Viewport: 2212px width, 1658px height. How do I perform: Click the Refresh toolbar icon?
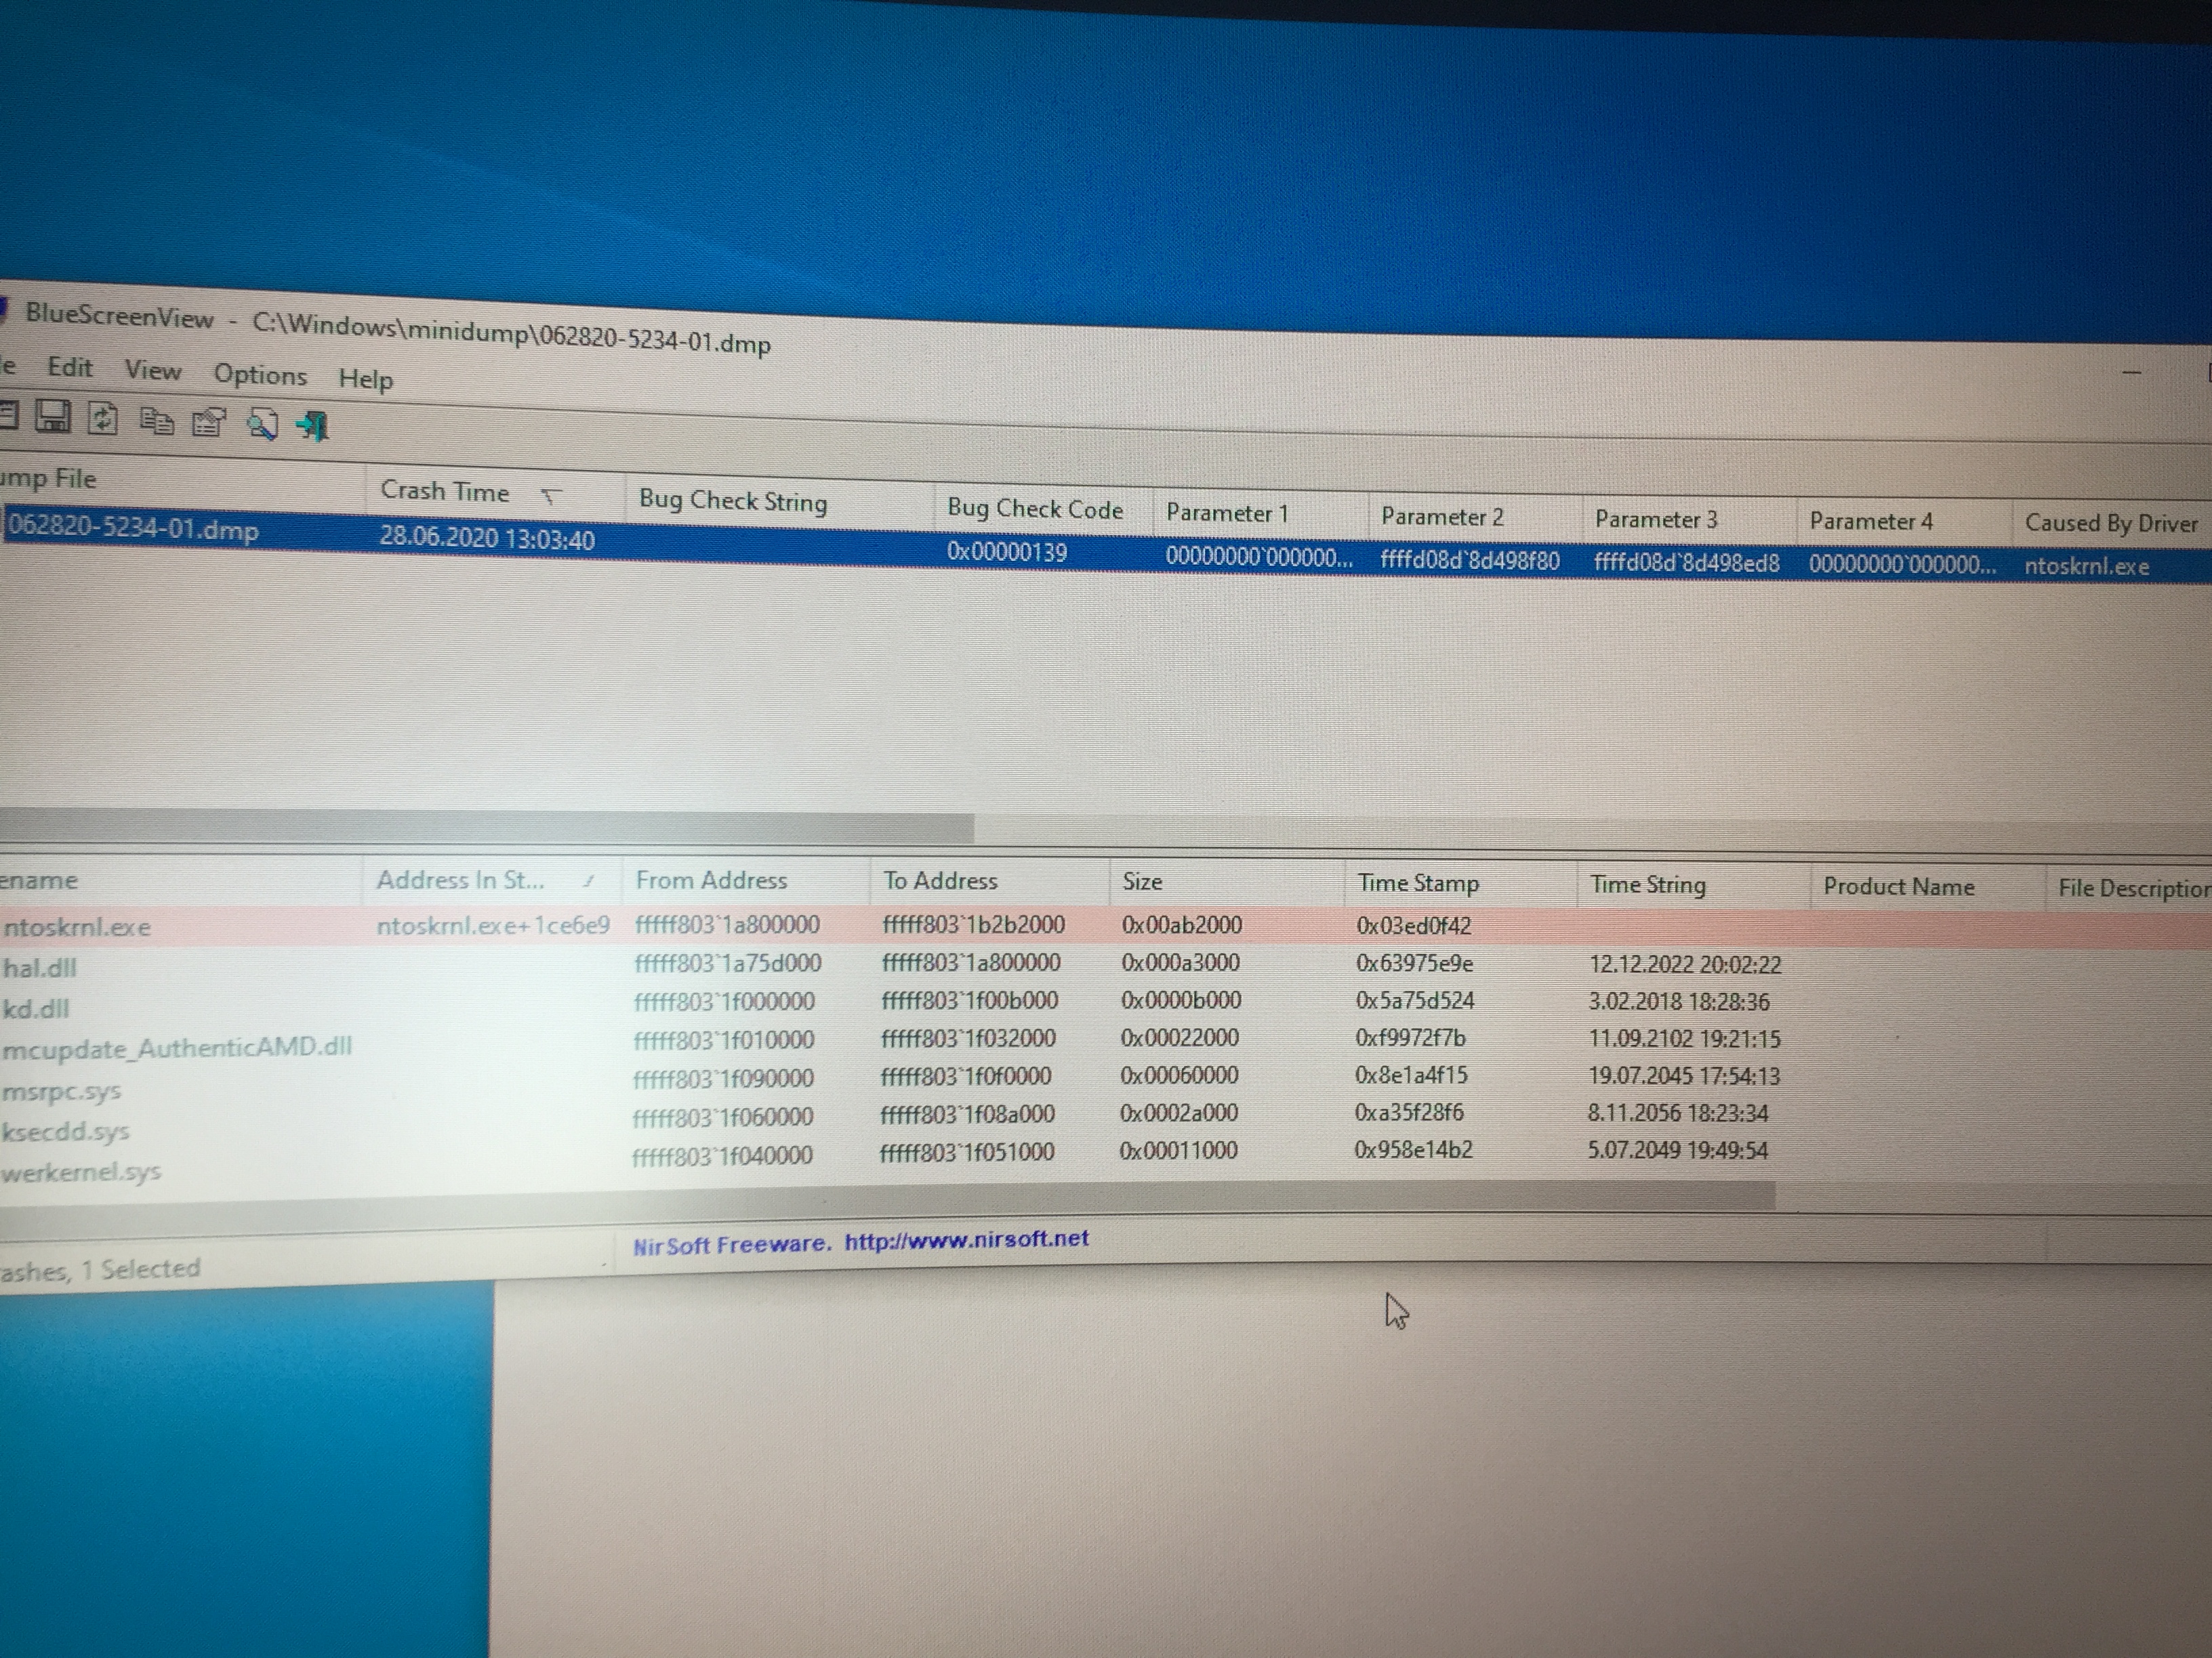tap(102, 419)
